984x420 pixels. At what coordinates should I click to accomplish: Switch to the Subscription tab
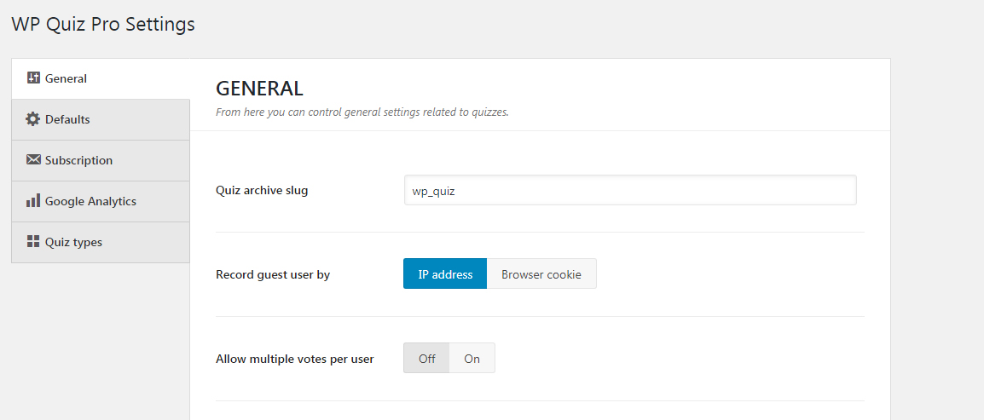click(101, 160)
